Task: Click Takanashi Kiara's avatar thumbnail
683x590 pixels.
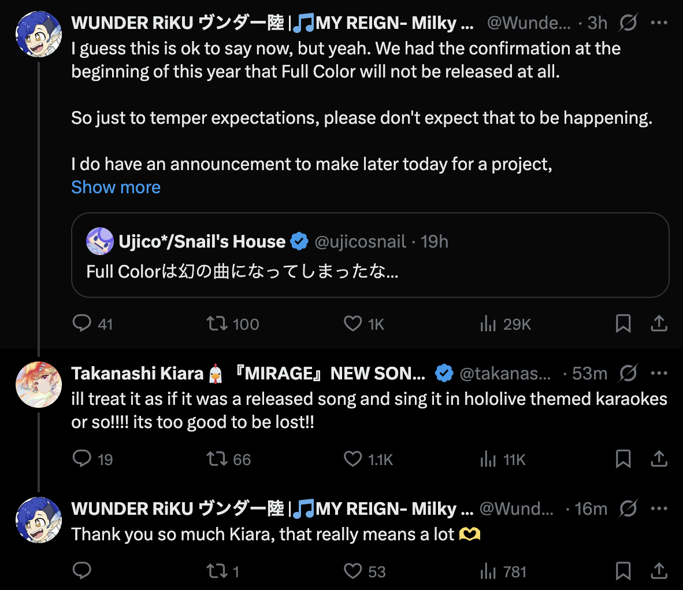Action: click(39, 385)
